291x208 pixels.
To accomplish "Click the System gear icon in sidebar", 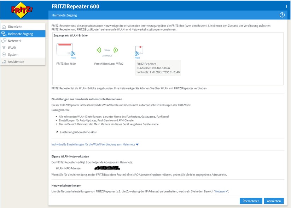I will (4, 55).
